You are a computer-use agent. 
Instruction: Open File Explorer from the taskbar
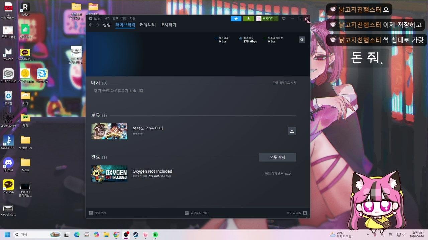click(106, 235)
